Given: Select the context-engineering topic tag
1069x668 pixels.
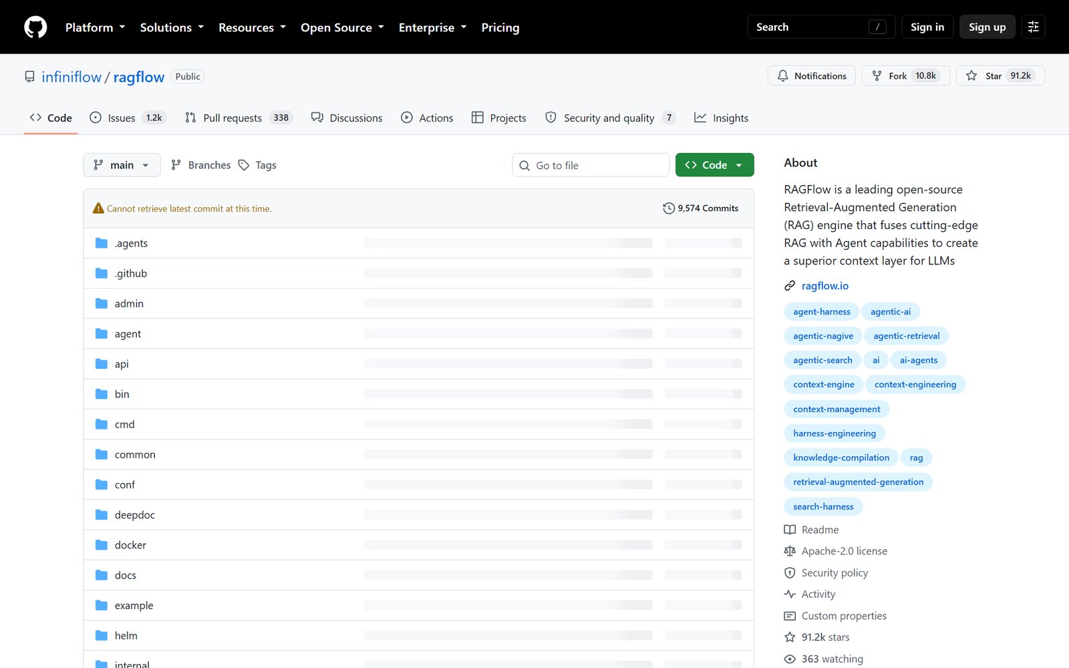Looking at the screenshot, I should 915,385.
